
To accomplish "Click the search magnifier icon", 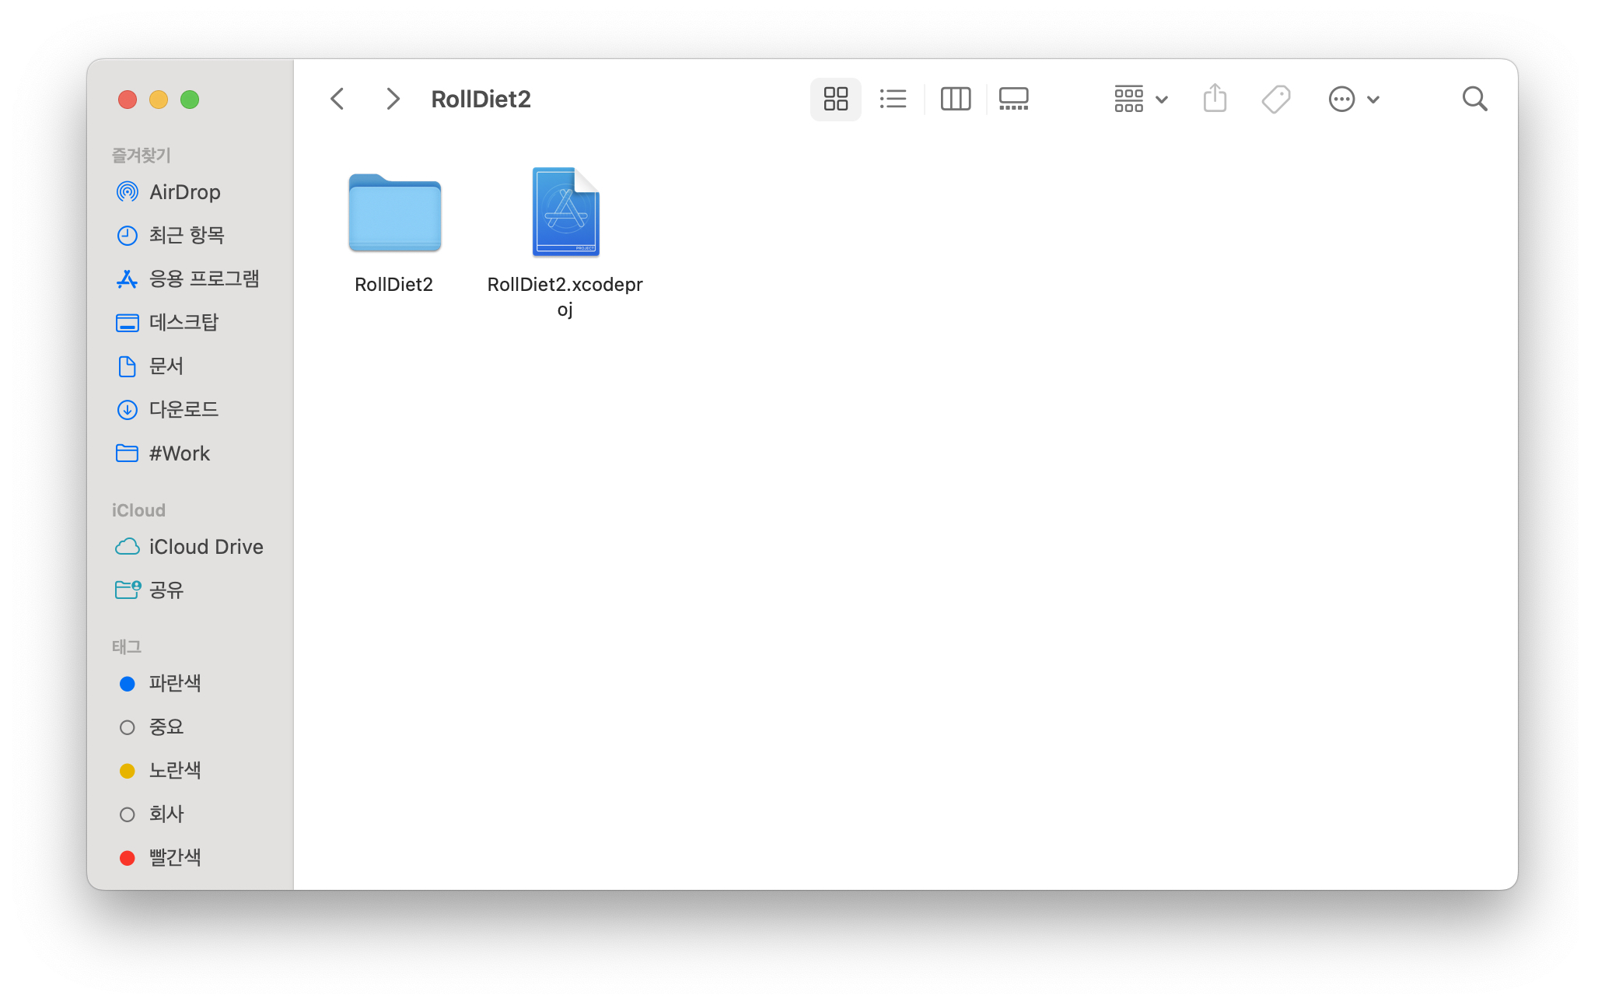I will [x=1474, y=99].
